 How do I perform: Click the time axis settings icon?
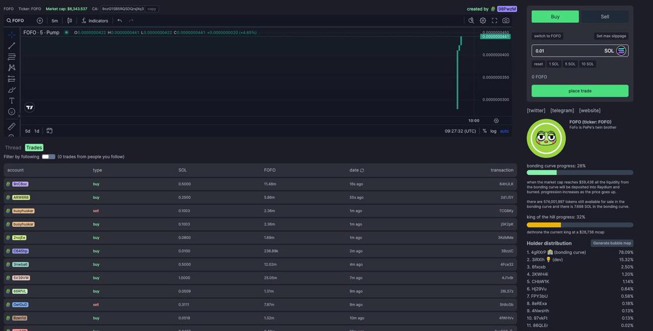pos(496,120)
